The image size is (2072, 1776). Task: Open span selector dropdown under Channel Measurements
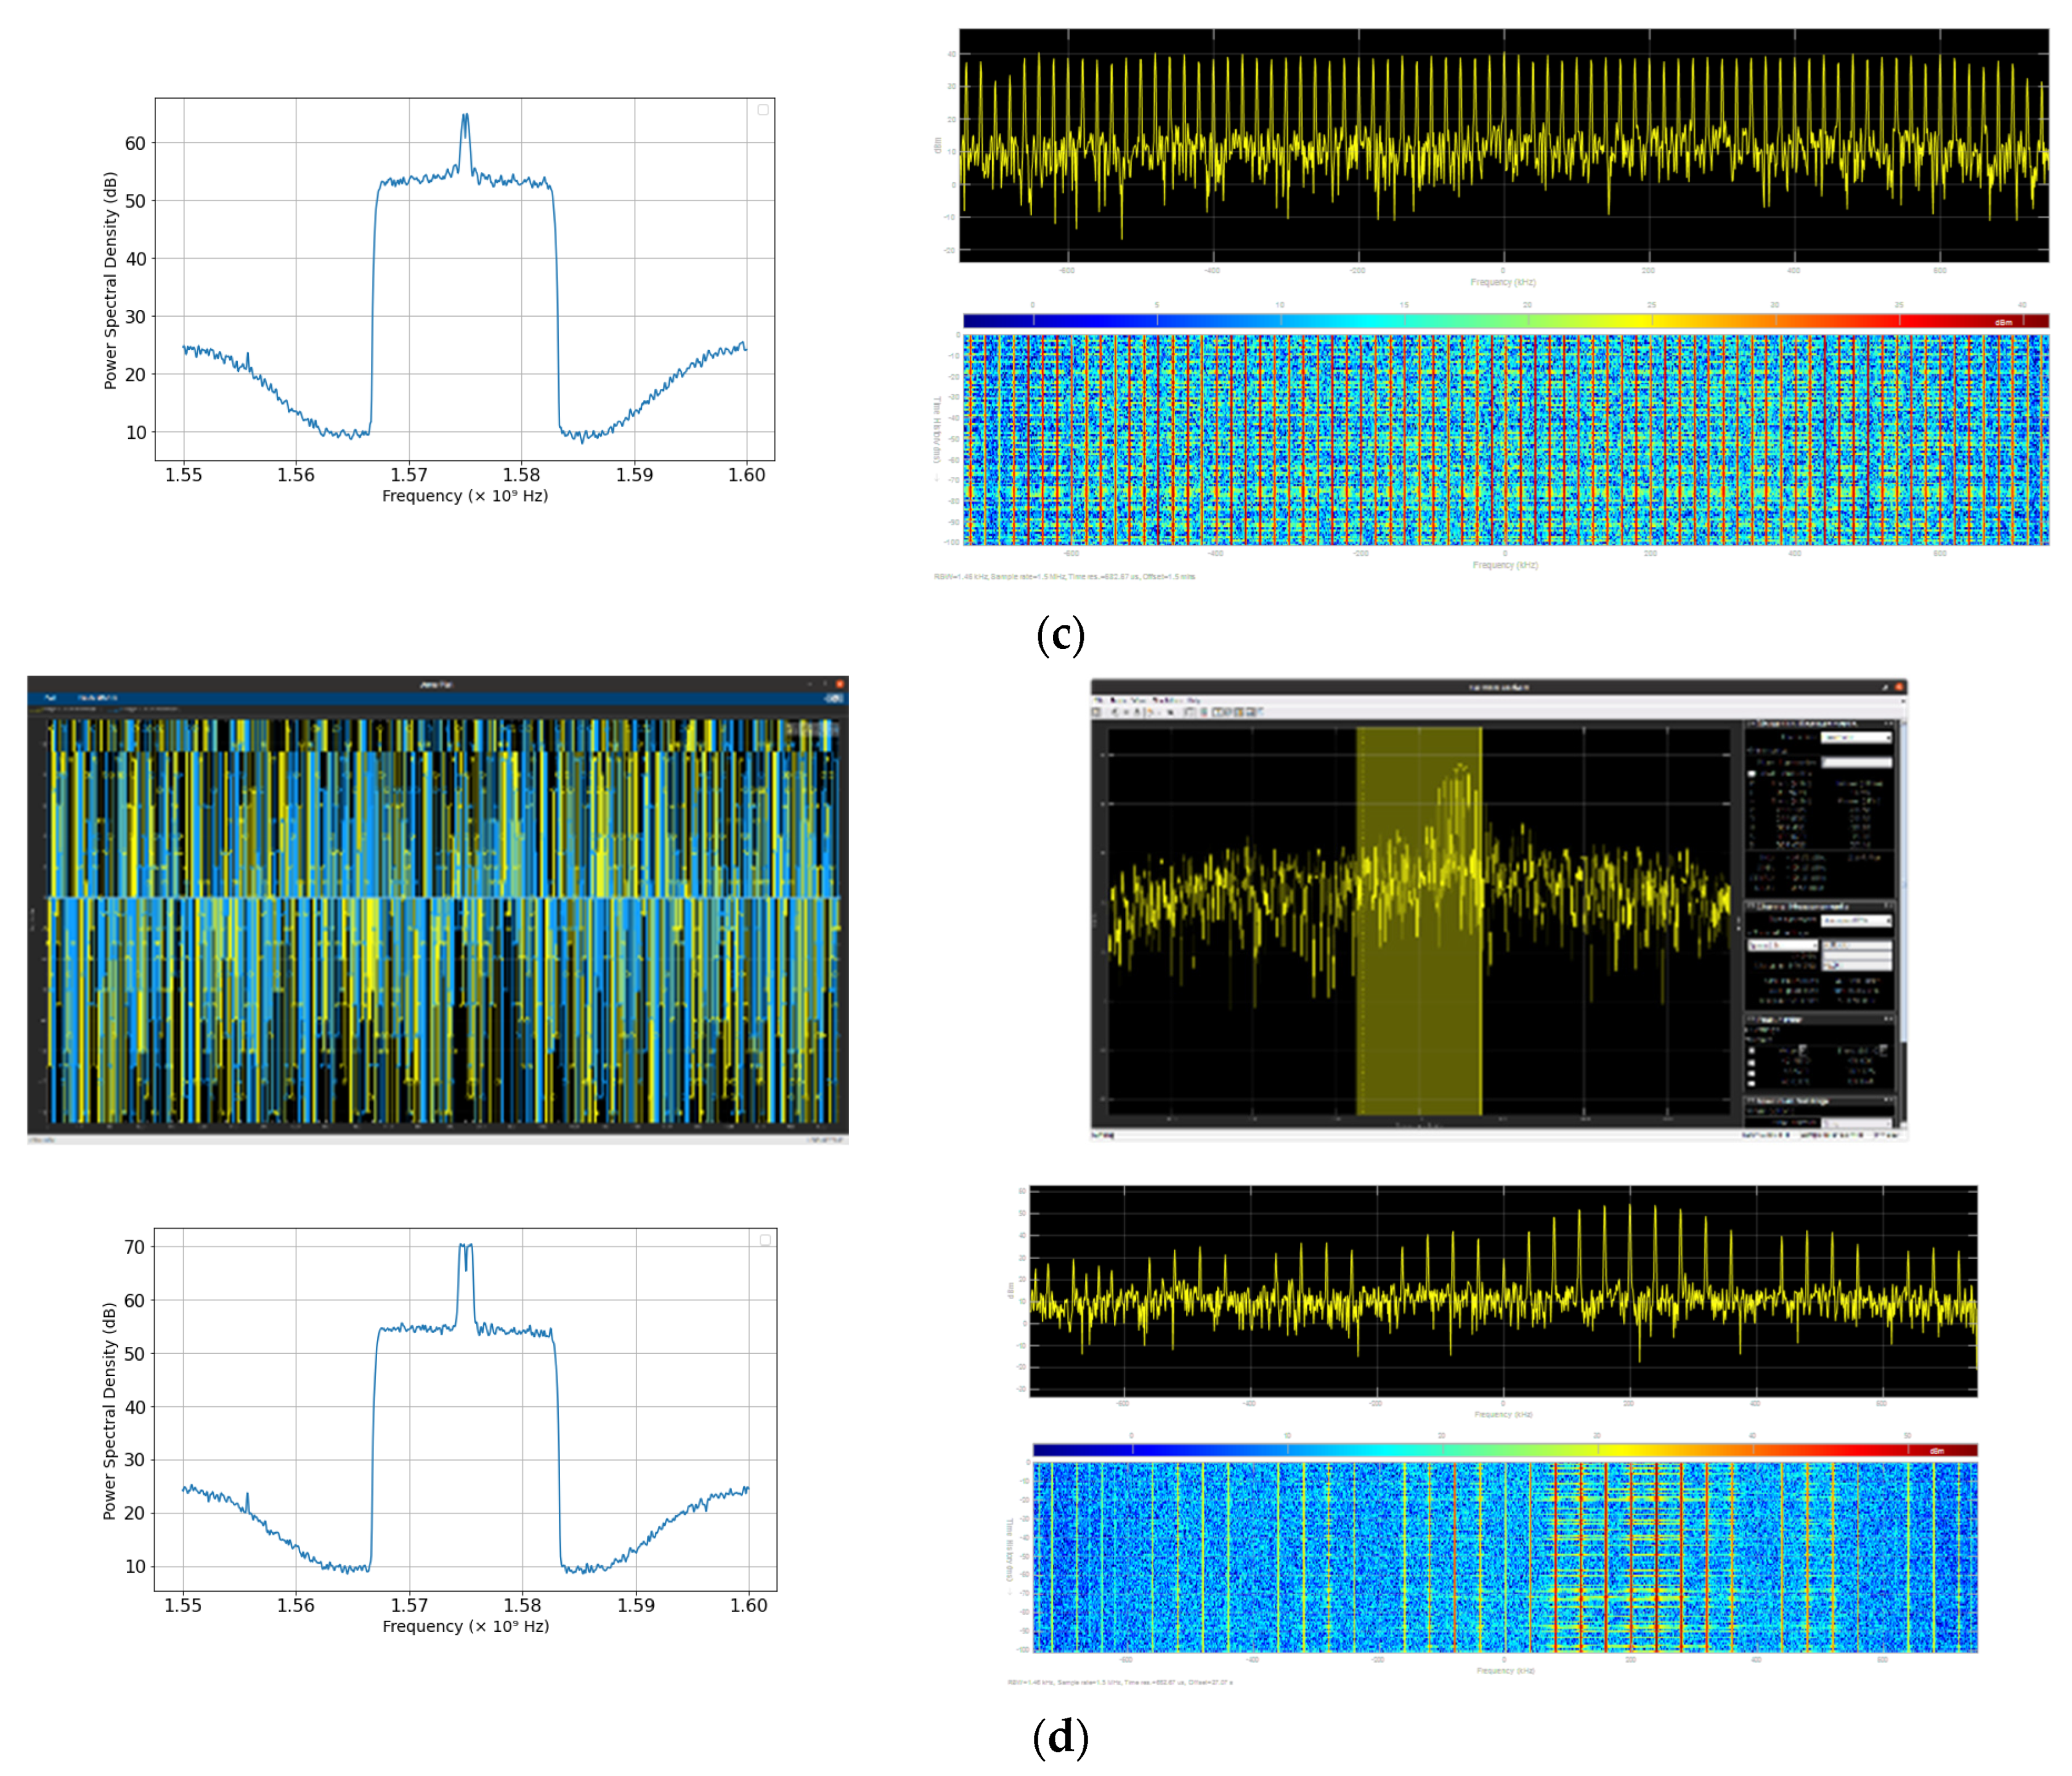click(1783, 945)
